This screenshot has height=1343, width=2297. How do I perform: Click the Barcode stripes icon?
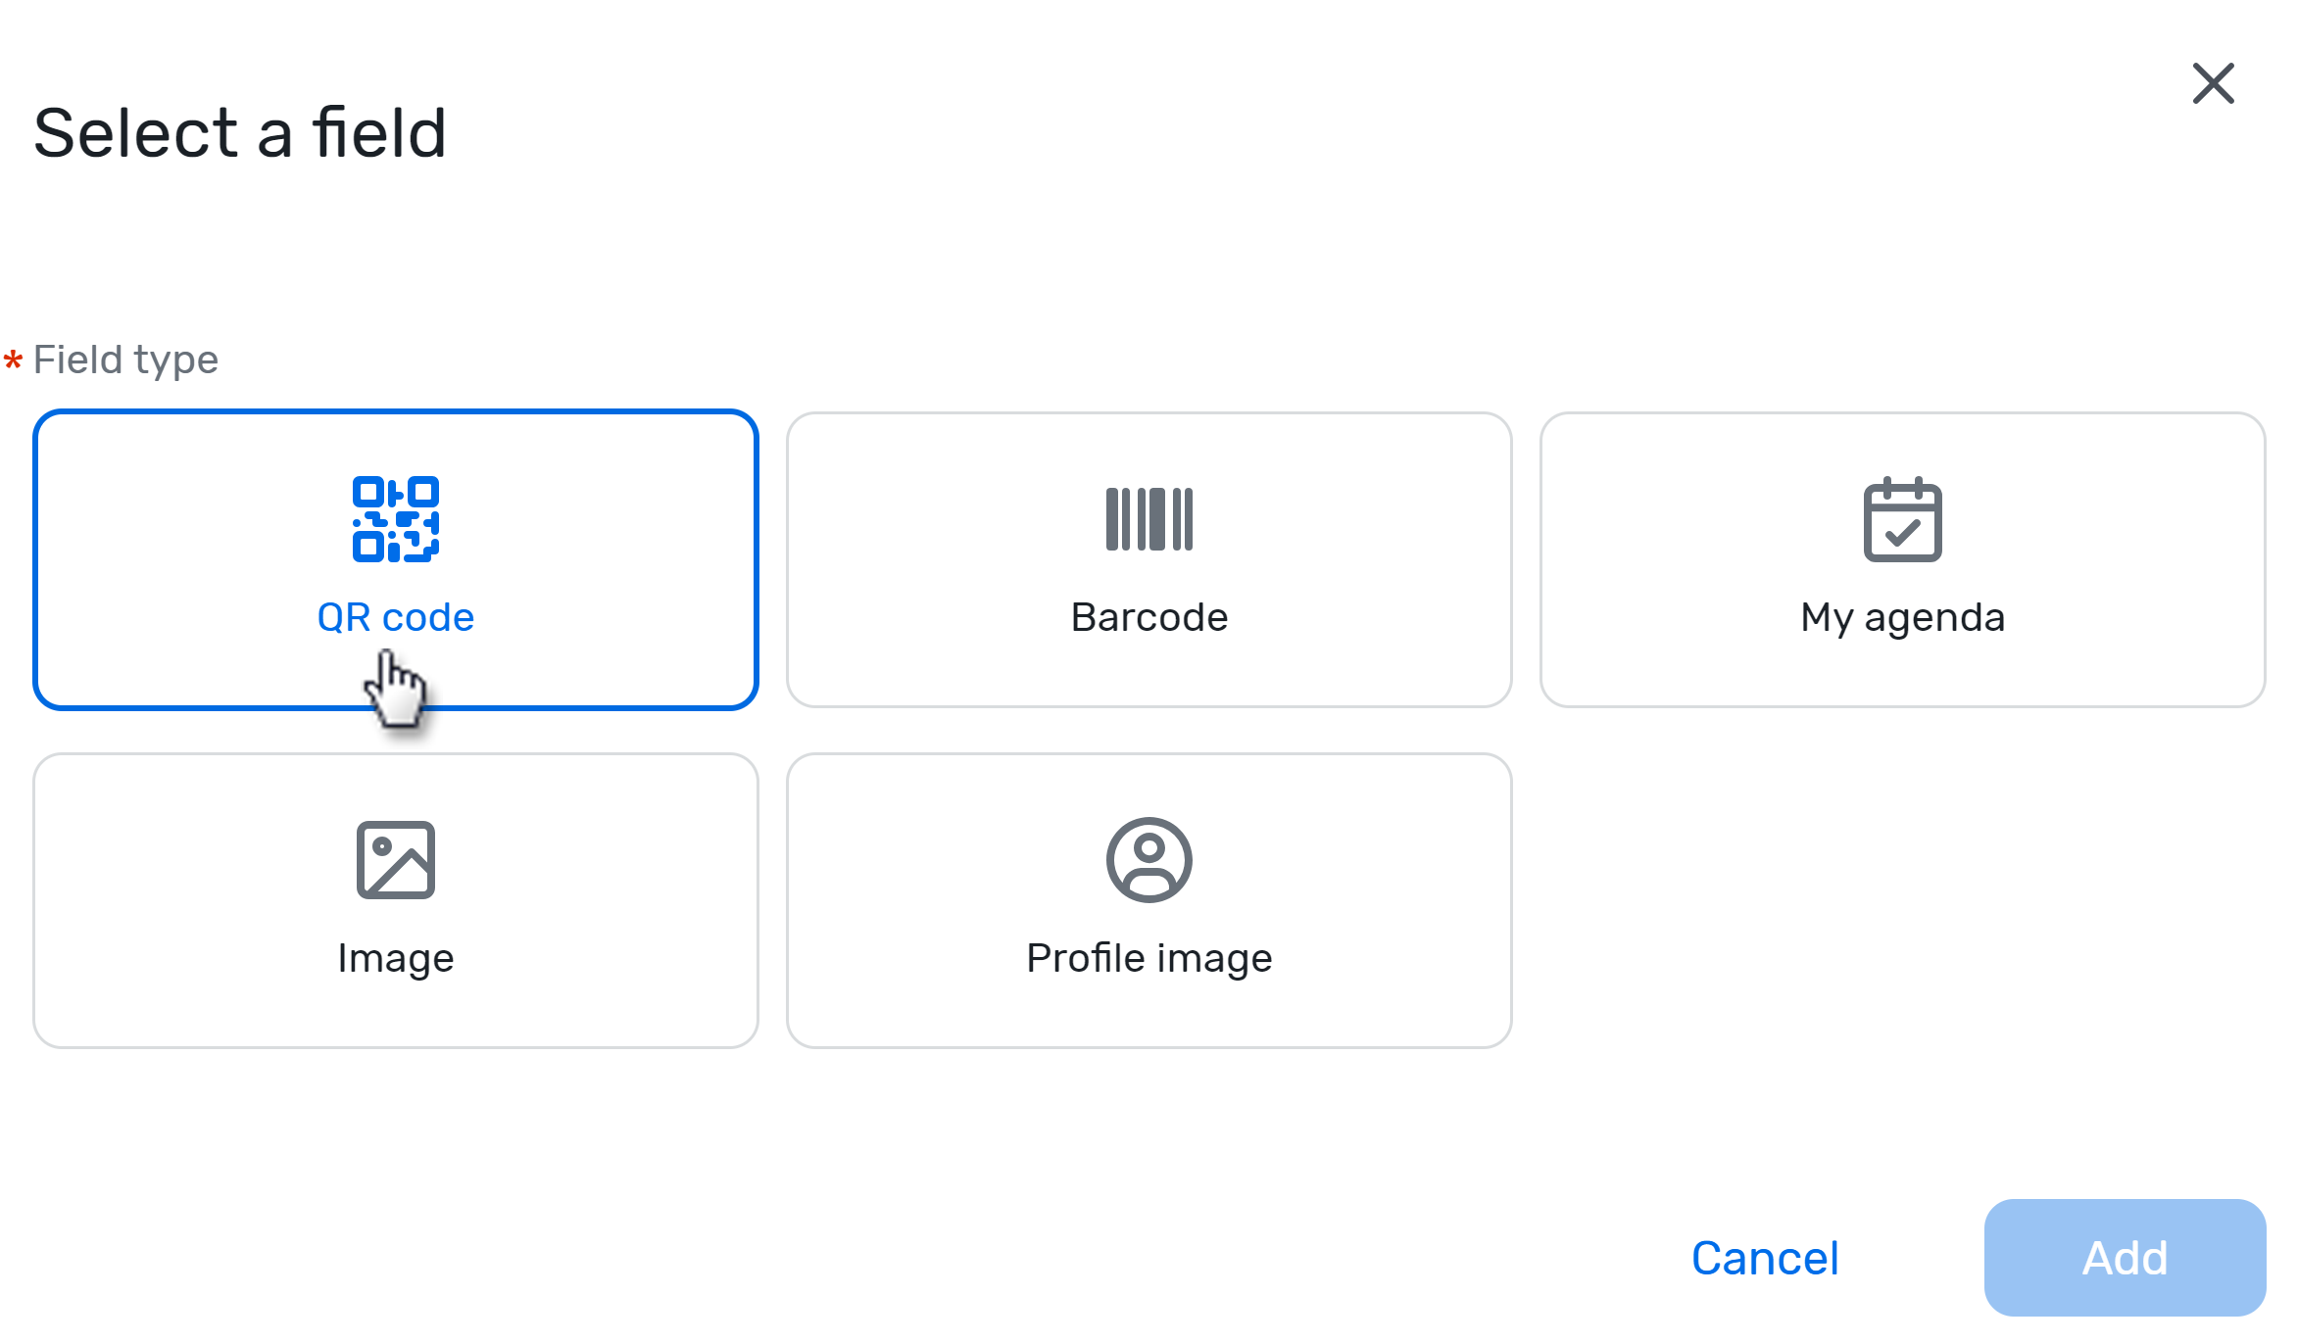pyautogui.click(x=1148, y=519)
